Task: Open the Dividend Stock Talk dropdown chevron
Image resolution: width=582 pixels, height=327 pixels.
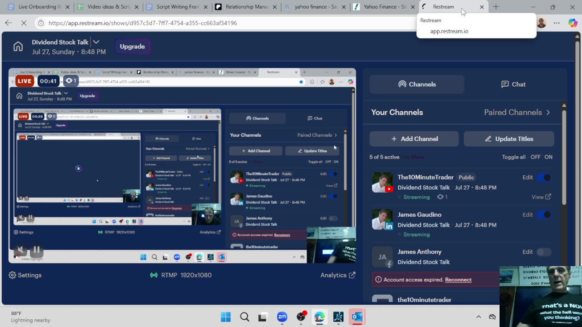Action: point(96,42)
